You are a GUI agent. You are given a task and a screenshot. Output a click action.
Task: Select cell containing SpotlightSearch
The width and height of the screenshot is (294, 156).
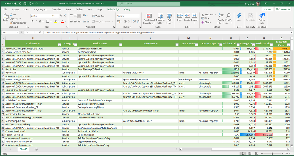click(x=100, y=135)
